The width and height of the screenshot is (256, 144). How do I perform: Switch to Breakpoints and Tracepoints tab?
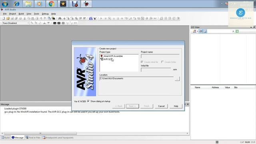(58, 138)
